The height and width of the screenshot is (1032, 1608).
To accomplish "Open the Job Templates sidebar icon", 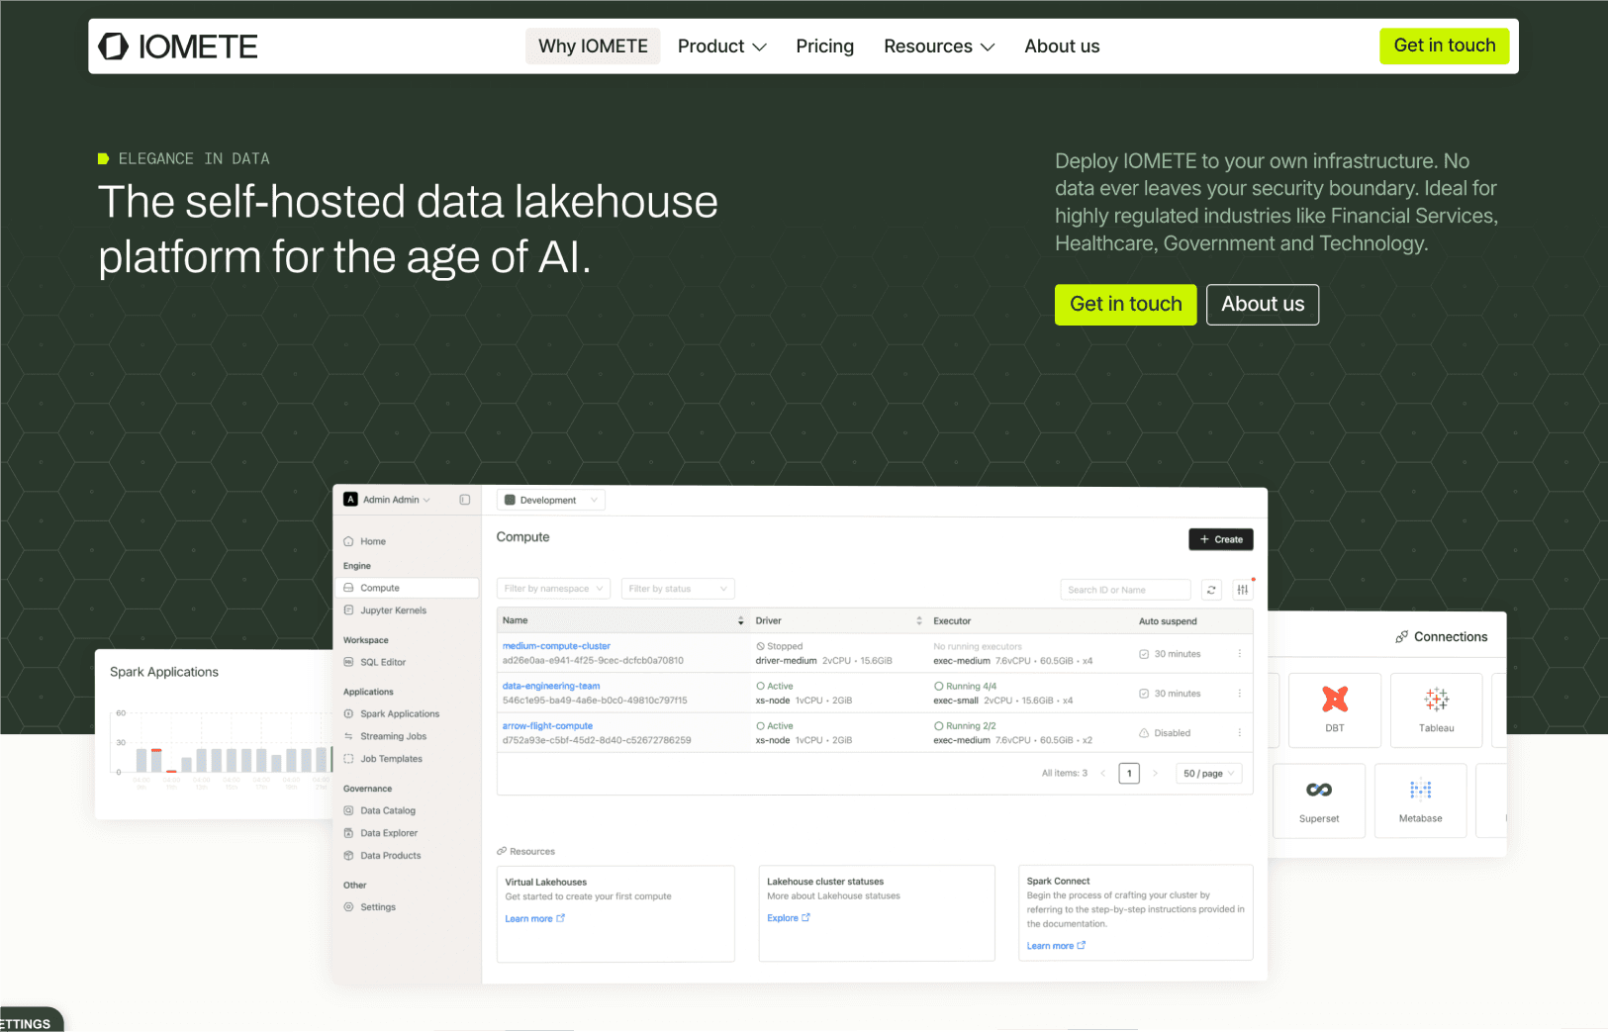I will click(x=348, y=759).
